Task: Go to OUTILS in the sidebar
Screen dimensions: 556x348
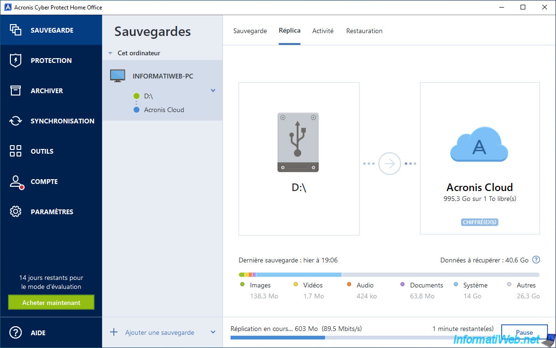Action: tap(42, 151)
